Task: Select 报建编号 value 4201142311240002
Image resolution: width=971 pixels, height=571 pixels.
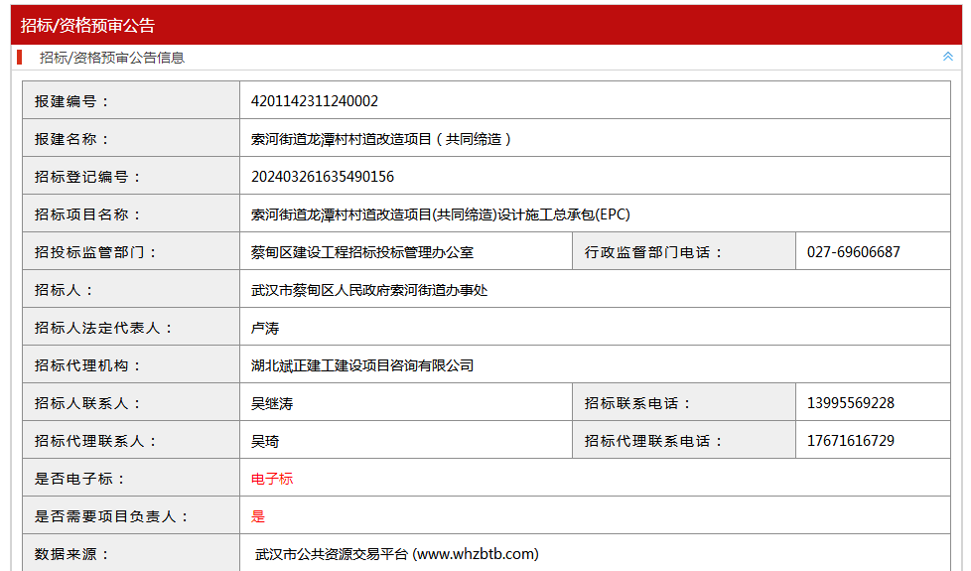Action: [315, 101]
